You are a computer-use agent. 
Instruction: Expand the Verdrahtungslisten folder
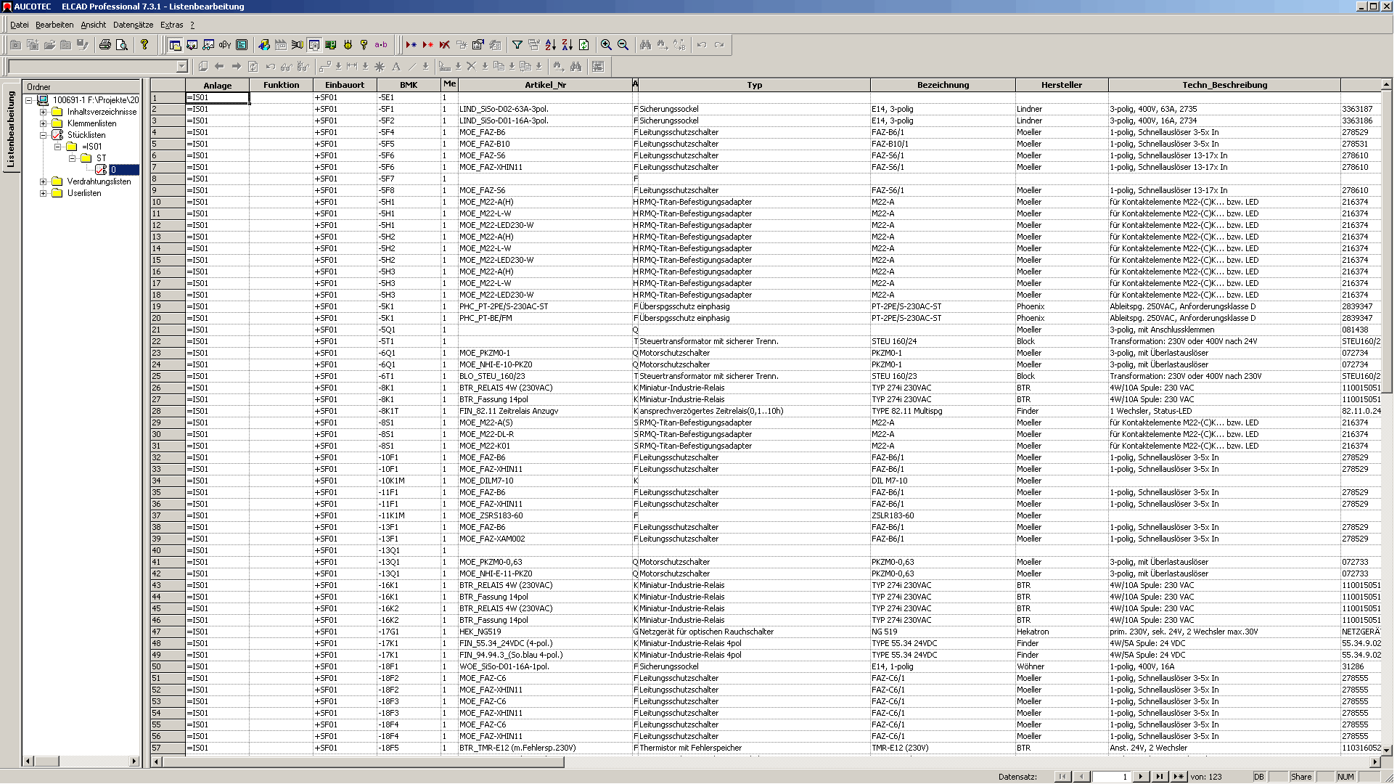pyautogui.click(x=43, y=181)
